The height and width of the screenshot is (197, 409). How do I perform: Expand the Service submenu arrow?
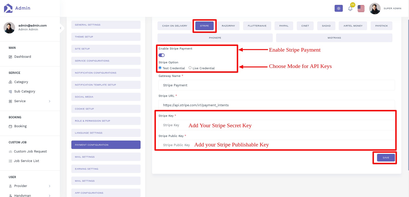tap(50, 101)
